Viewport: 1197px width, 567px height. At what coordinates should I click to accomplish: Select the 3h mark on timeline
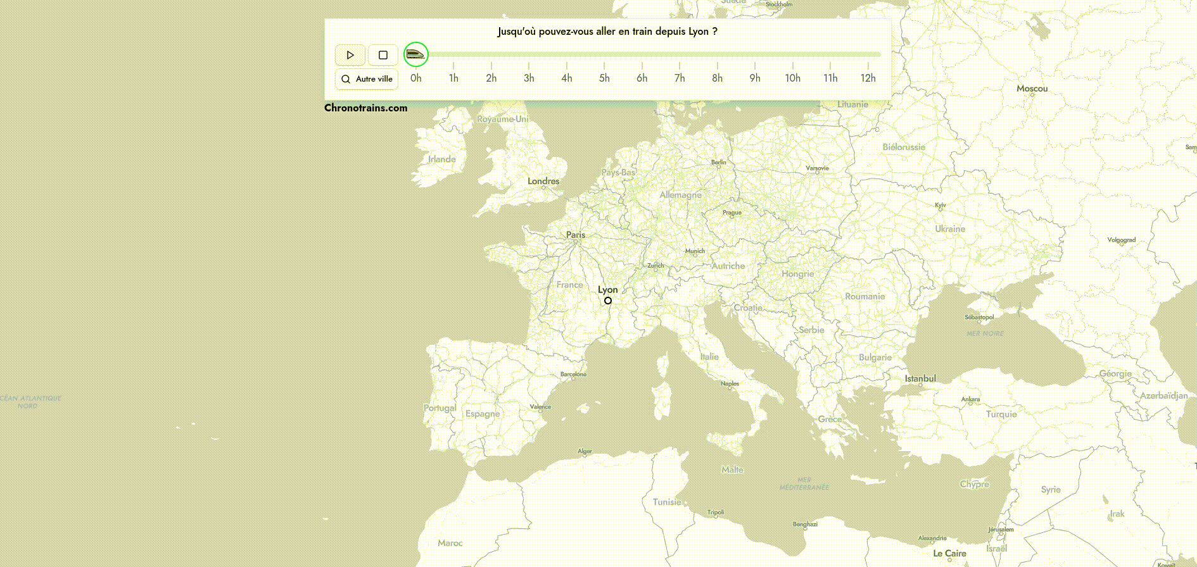(x=529, y=78)
